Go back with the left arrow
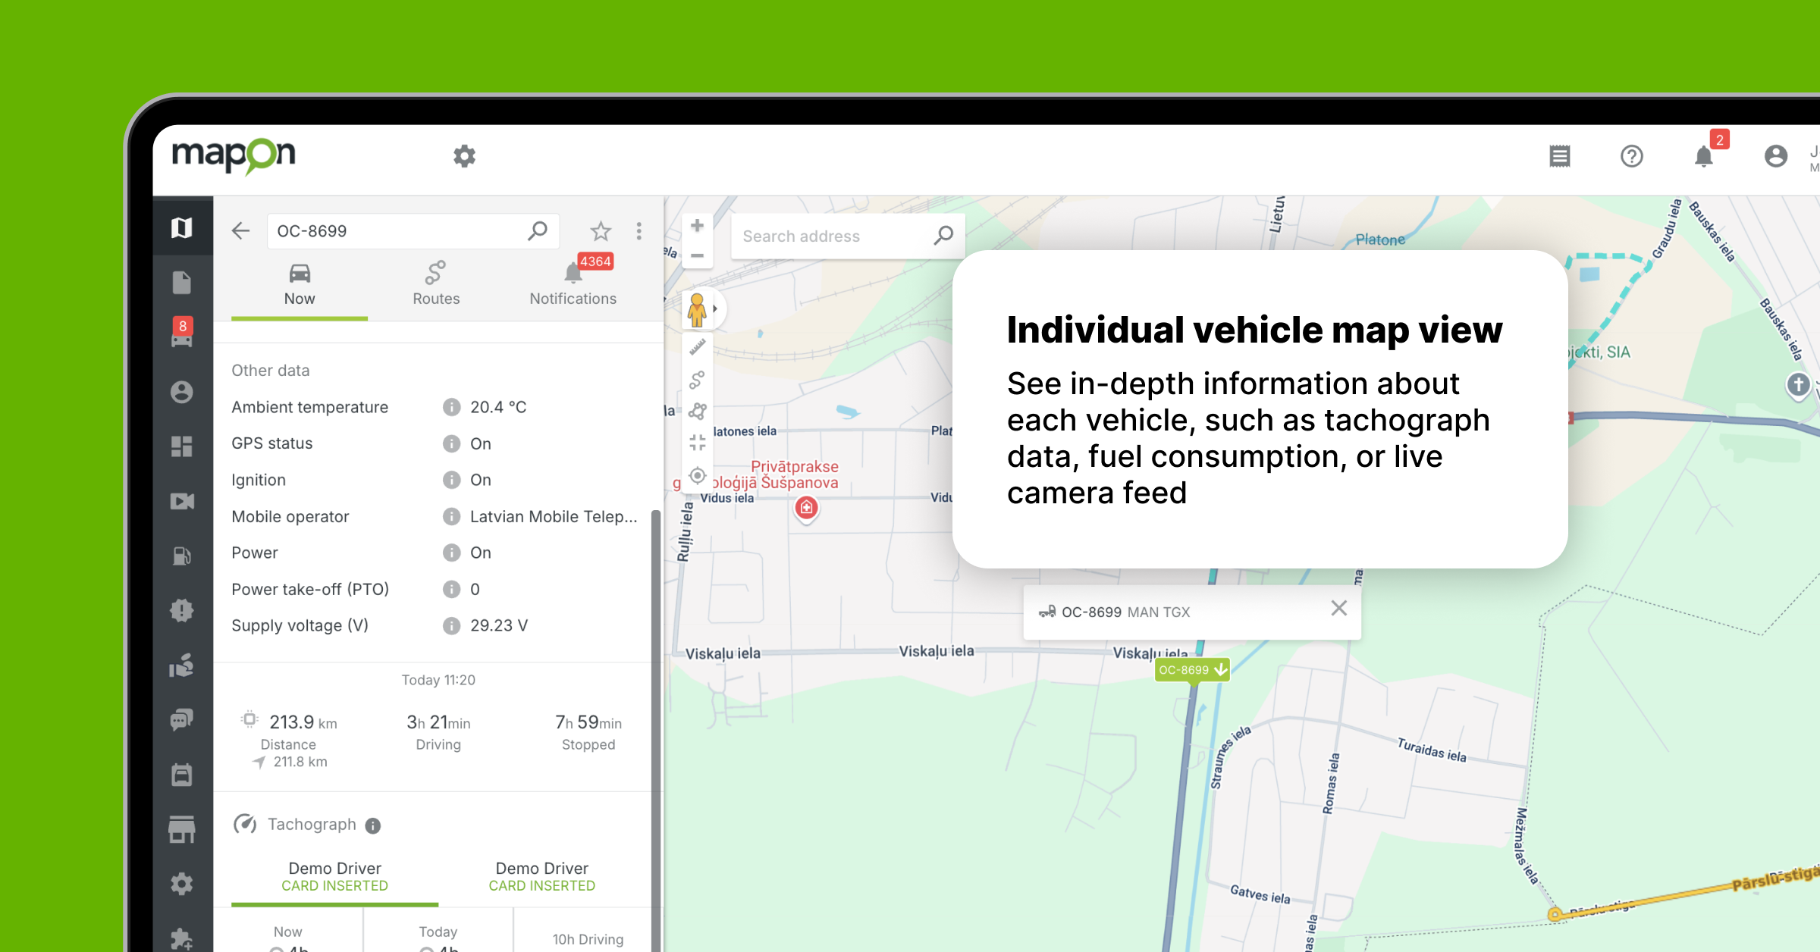 (241, 230)
